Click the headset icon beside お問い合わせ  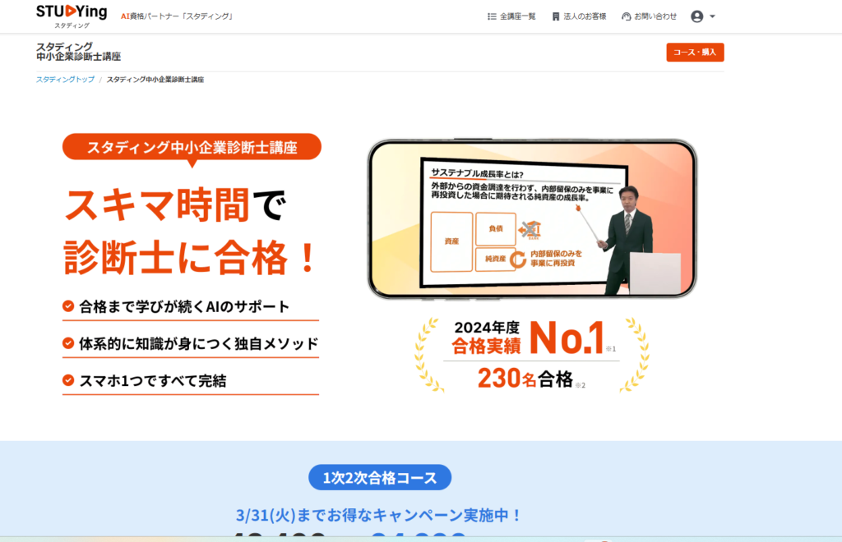[626, 16]
